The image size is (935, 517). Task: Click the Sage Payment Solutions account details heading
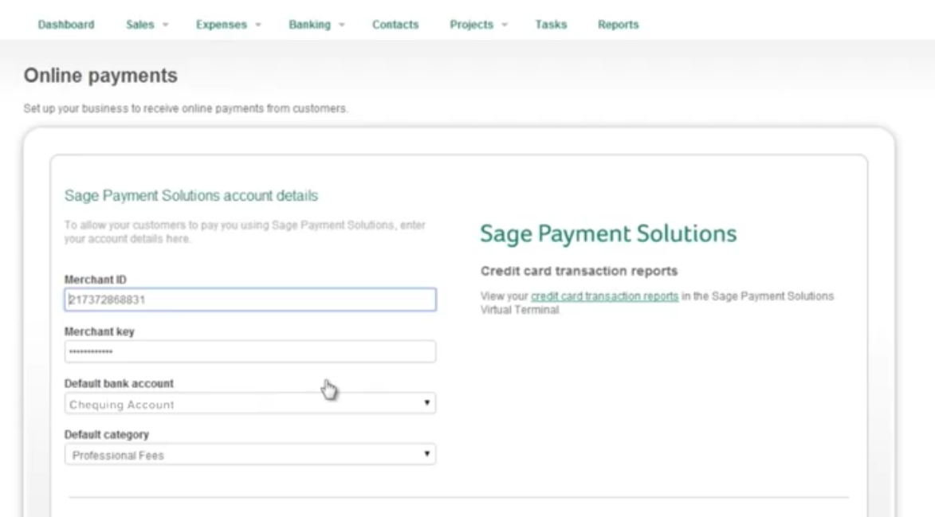191,195
